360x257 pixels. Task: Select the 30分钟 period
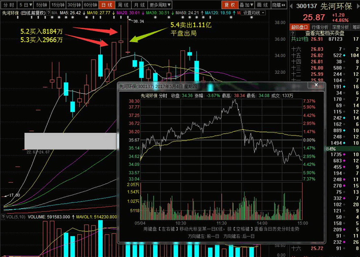tap(74, 5)
